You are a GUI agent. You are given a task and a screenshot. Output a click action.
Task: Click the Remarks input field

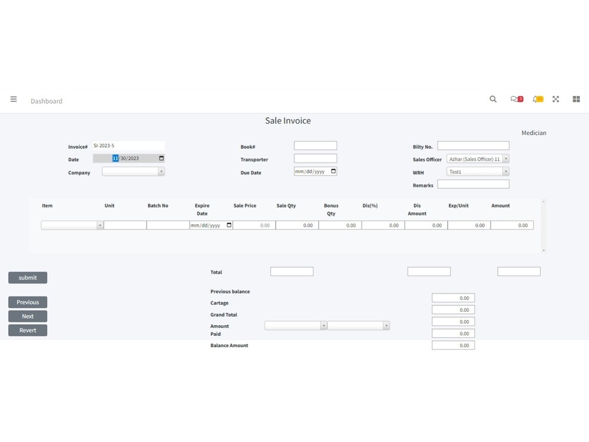point(474,184)
